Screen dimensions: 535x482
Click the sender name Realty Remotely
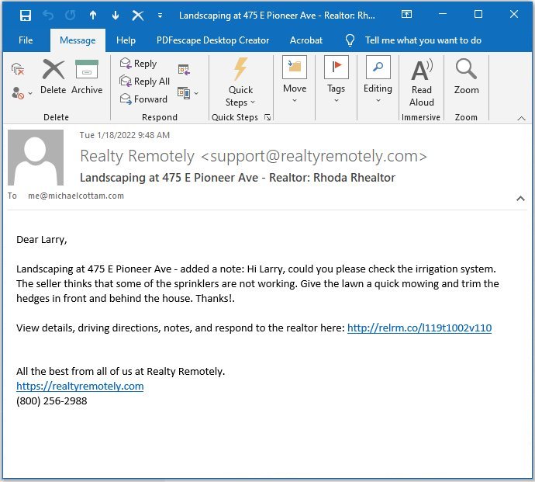[137, 156]
